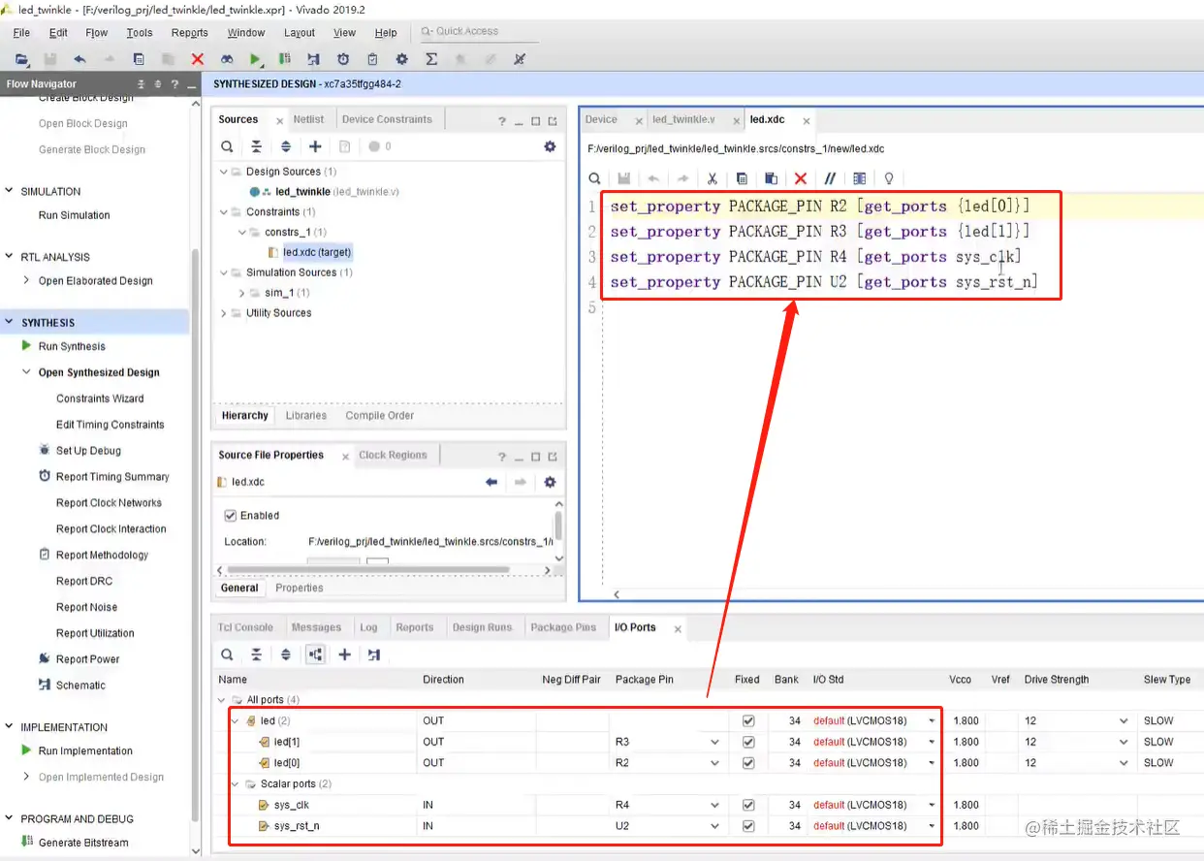Click the light bulb Language Templates icon
Viewport: 1204px width, 861px height.
888,178
